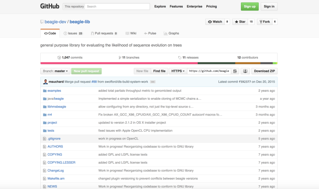Click the java/beagle folder icon
The image size is (319, 189).
click(x=45, y=99)
